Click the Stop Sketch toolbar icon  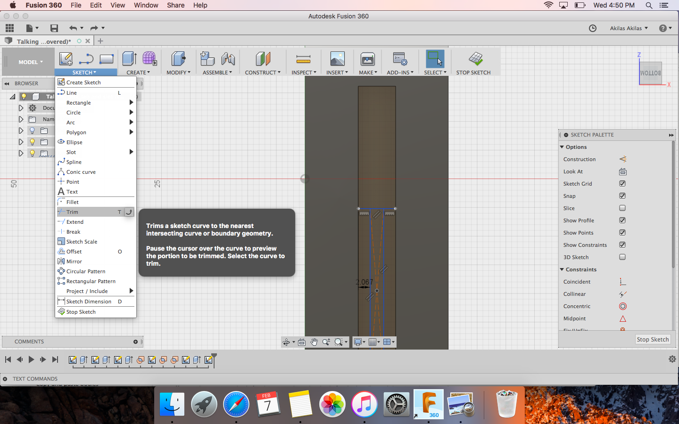475,59
